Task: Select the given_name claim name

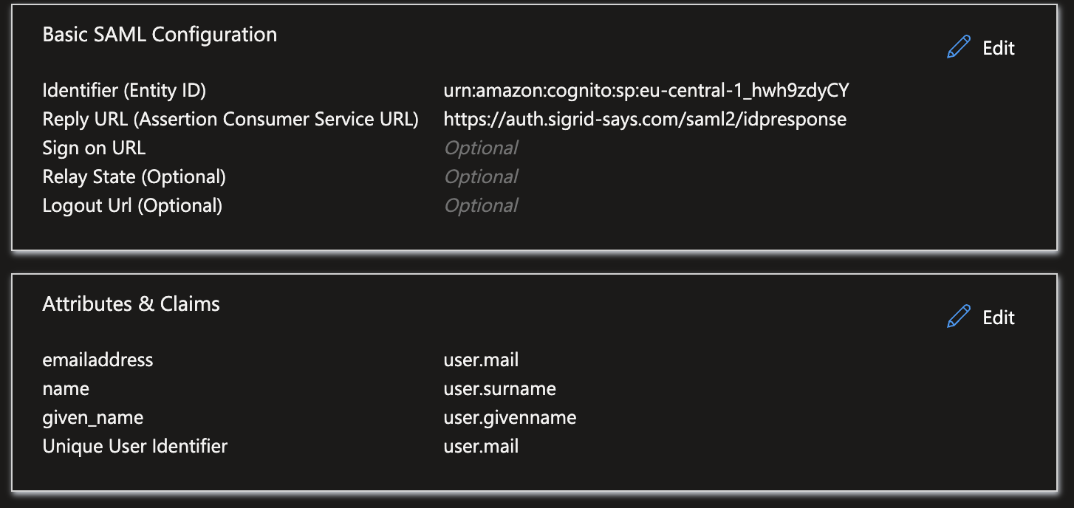Action: [x=93, y=418]
